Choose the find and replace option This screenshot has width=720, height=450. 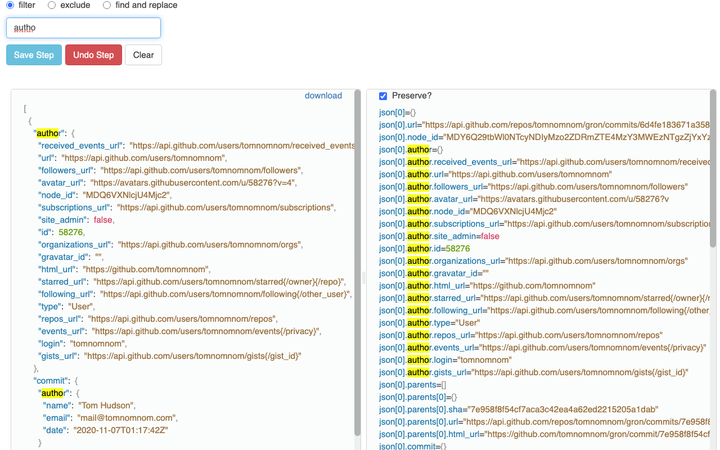click(107, 5)
